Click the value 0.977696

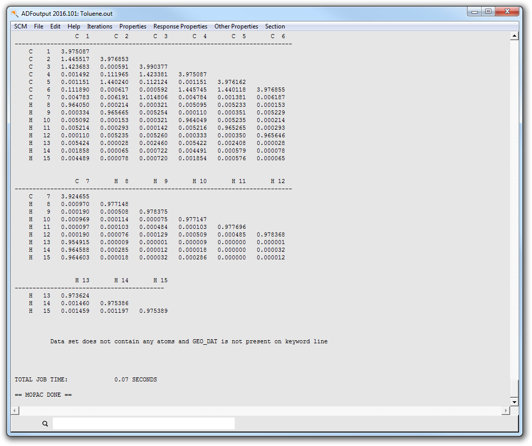pos(232,227)
